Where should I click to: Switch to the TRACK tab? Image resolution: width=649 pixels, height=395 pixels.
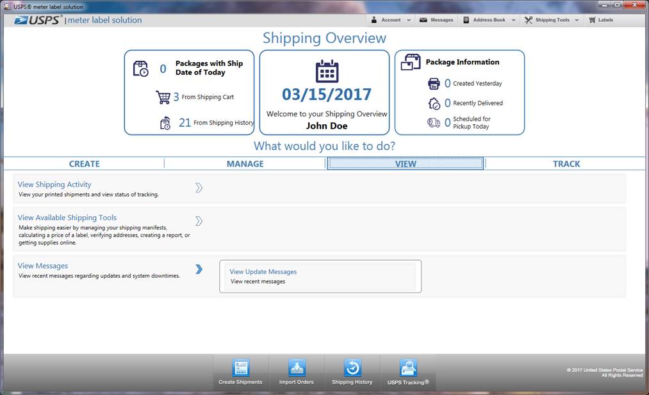(x=566, y=164)
